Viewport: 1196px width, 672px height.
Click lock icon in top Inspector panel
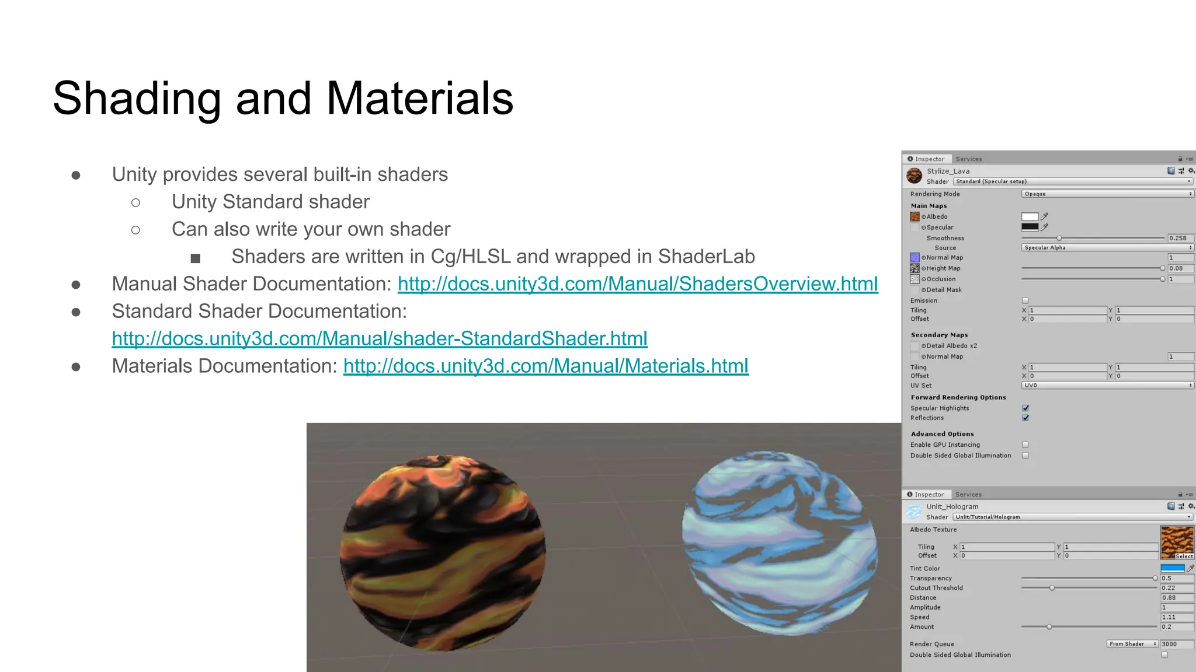[x=1180, y=159]
